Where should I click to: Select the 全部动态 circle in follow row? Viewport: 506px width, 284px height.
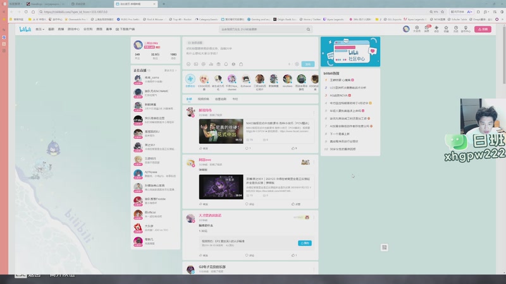190,81
